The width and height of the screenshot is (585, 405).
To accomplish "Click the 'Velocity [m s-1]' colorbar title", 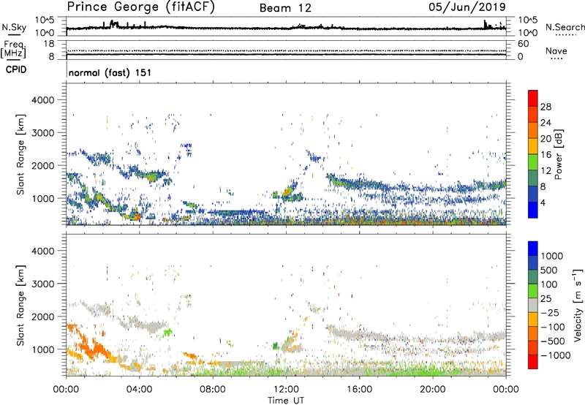I will [578, 305].
